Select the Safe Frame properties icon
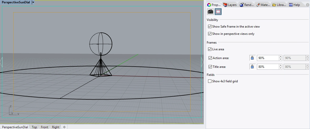Screen dimensions: 310x129 point(218,12)
